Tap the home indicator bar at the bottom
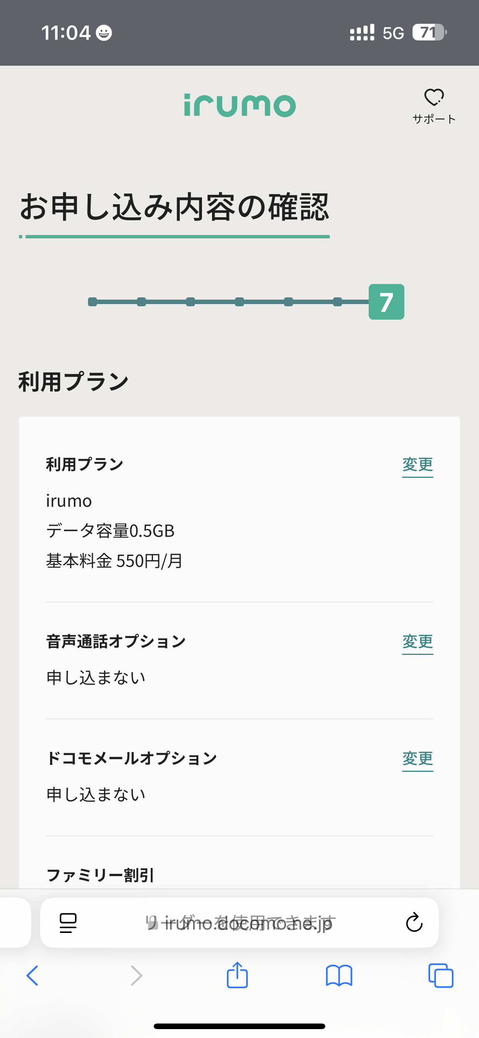The image size is (479, 1038). pyautogui.click(x=239, y=1026)
